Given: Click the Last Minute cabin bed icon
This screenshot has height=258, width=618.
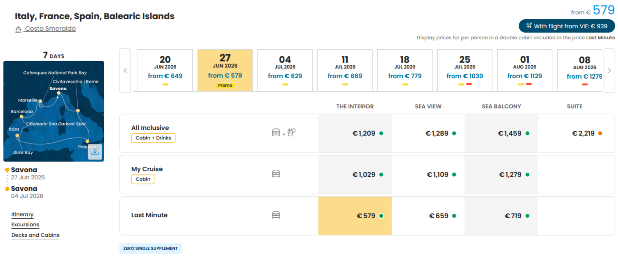Looking at the screenshot, I should (x=276, y=215).
